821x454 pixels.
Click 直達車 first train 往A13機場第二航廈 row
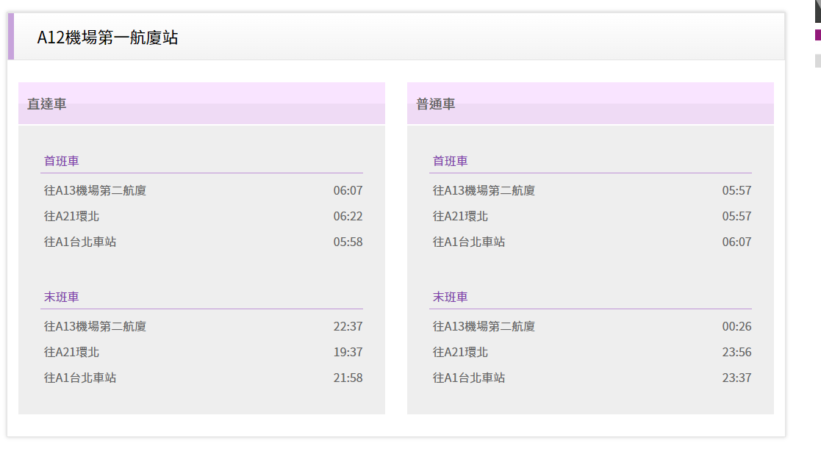pos(201,190)
